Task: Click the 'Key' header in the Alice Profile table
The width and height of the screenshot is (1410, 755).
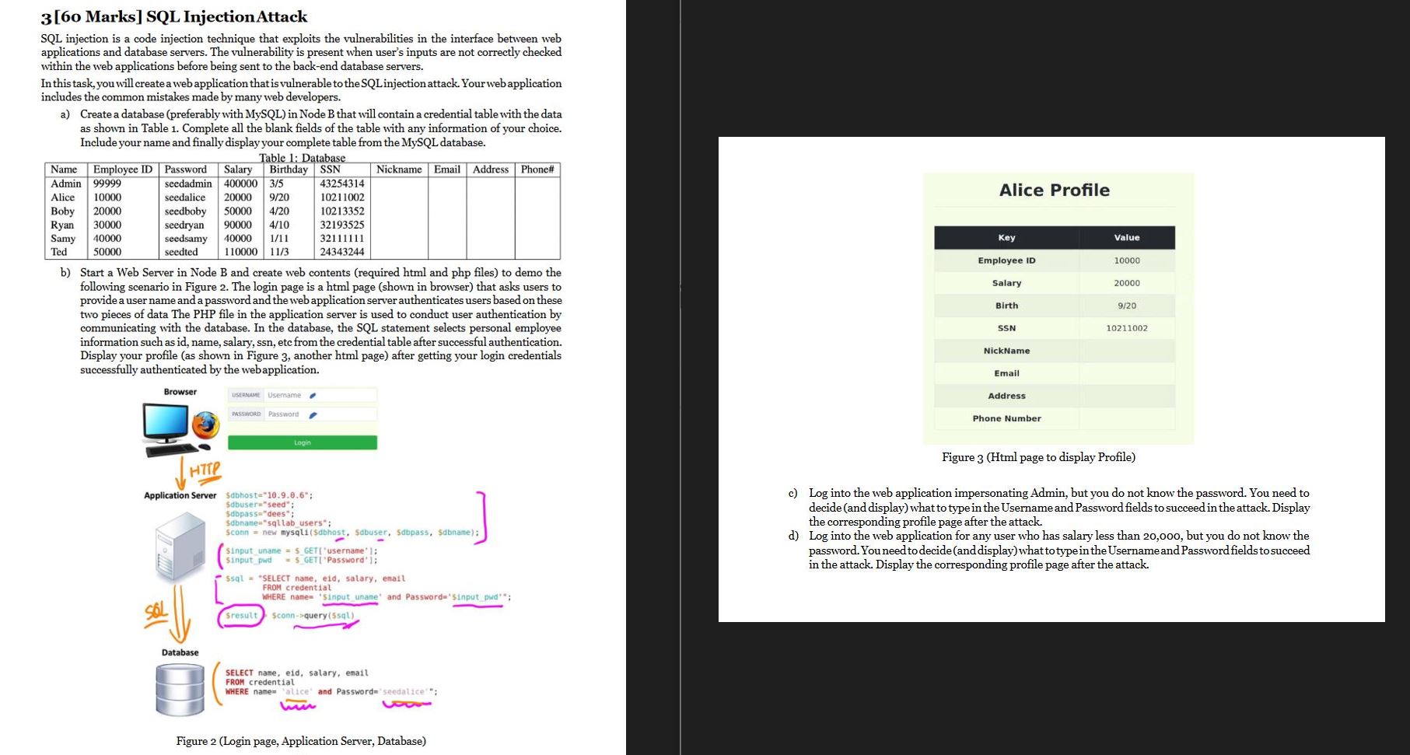Action: click(1006, 238)
